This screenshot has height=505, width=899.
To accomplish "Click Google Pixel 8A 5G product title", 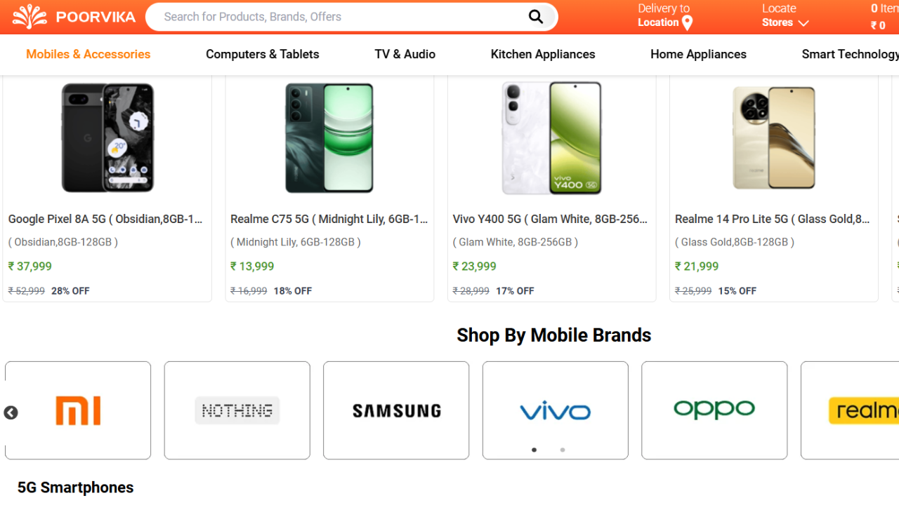I will pyautogui.click(x=105, y=219).
